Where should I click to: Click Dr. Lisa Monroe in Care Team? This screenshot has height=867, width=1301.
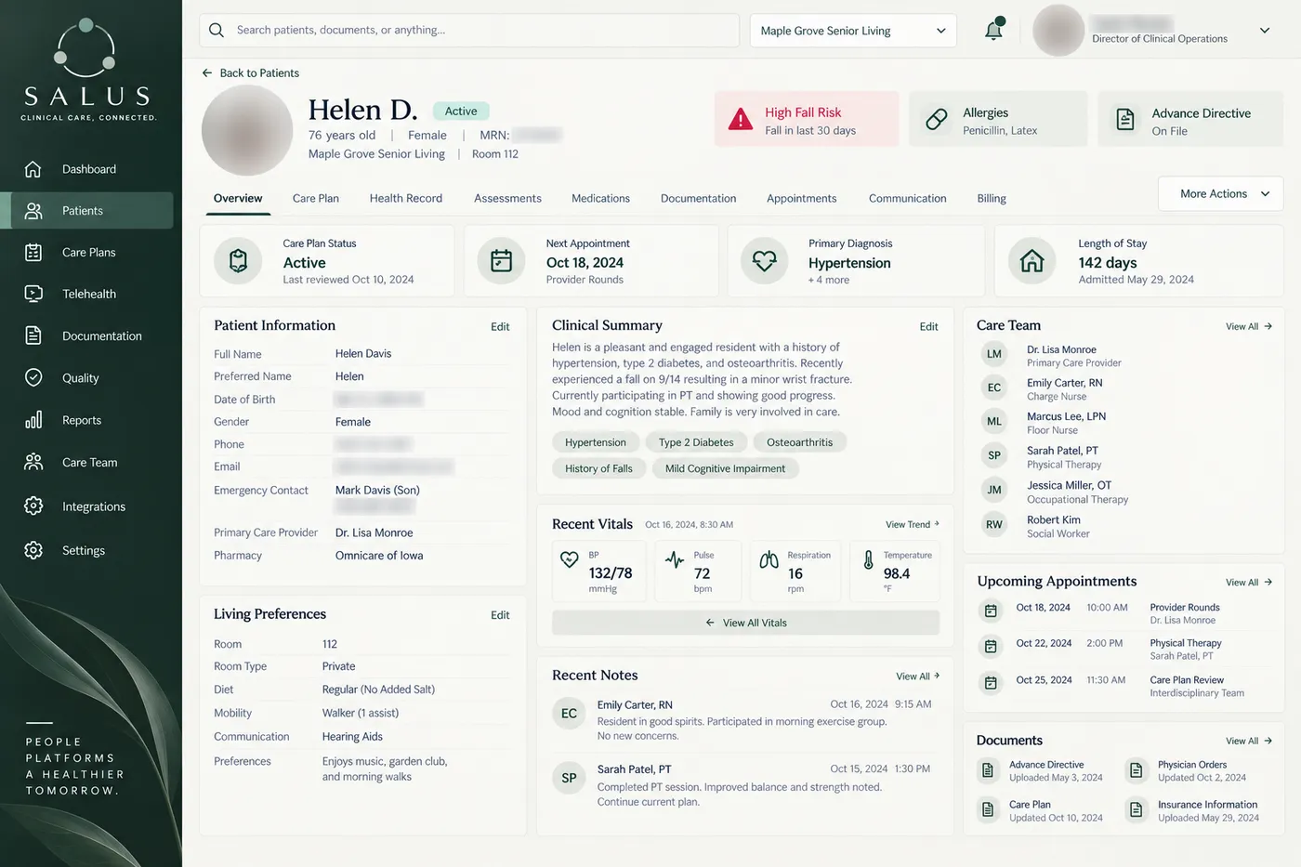(x=1061, y=349)
